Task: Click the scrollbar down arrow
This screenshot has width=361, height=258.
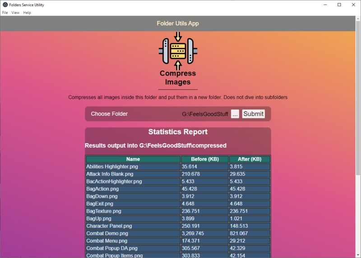Action: click(358, 255)
